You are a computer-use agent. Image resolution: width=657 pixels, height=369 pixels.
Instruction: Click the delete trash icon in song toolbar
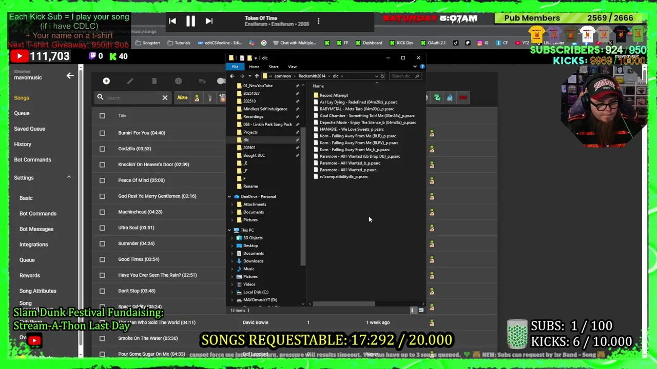coord(154,81)
